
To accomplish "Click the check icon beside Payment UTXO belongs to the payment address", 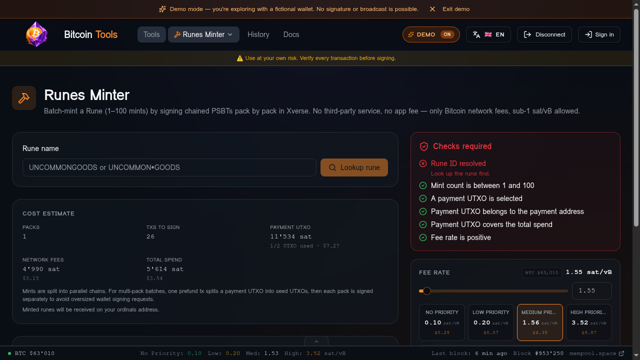I will (423, 211).
